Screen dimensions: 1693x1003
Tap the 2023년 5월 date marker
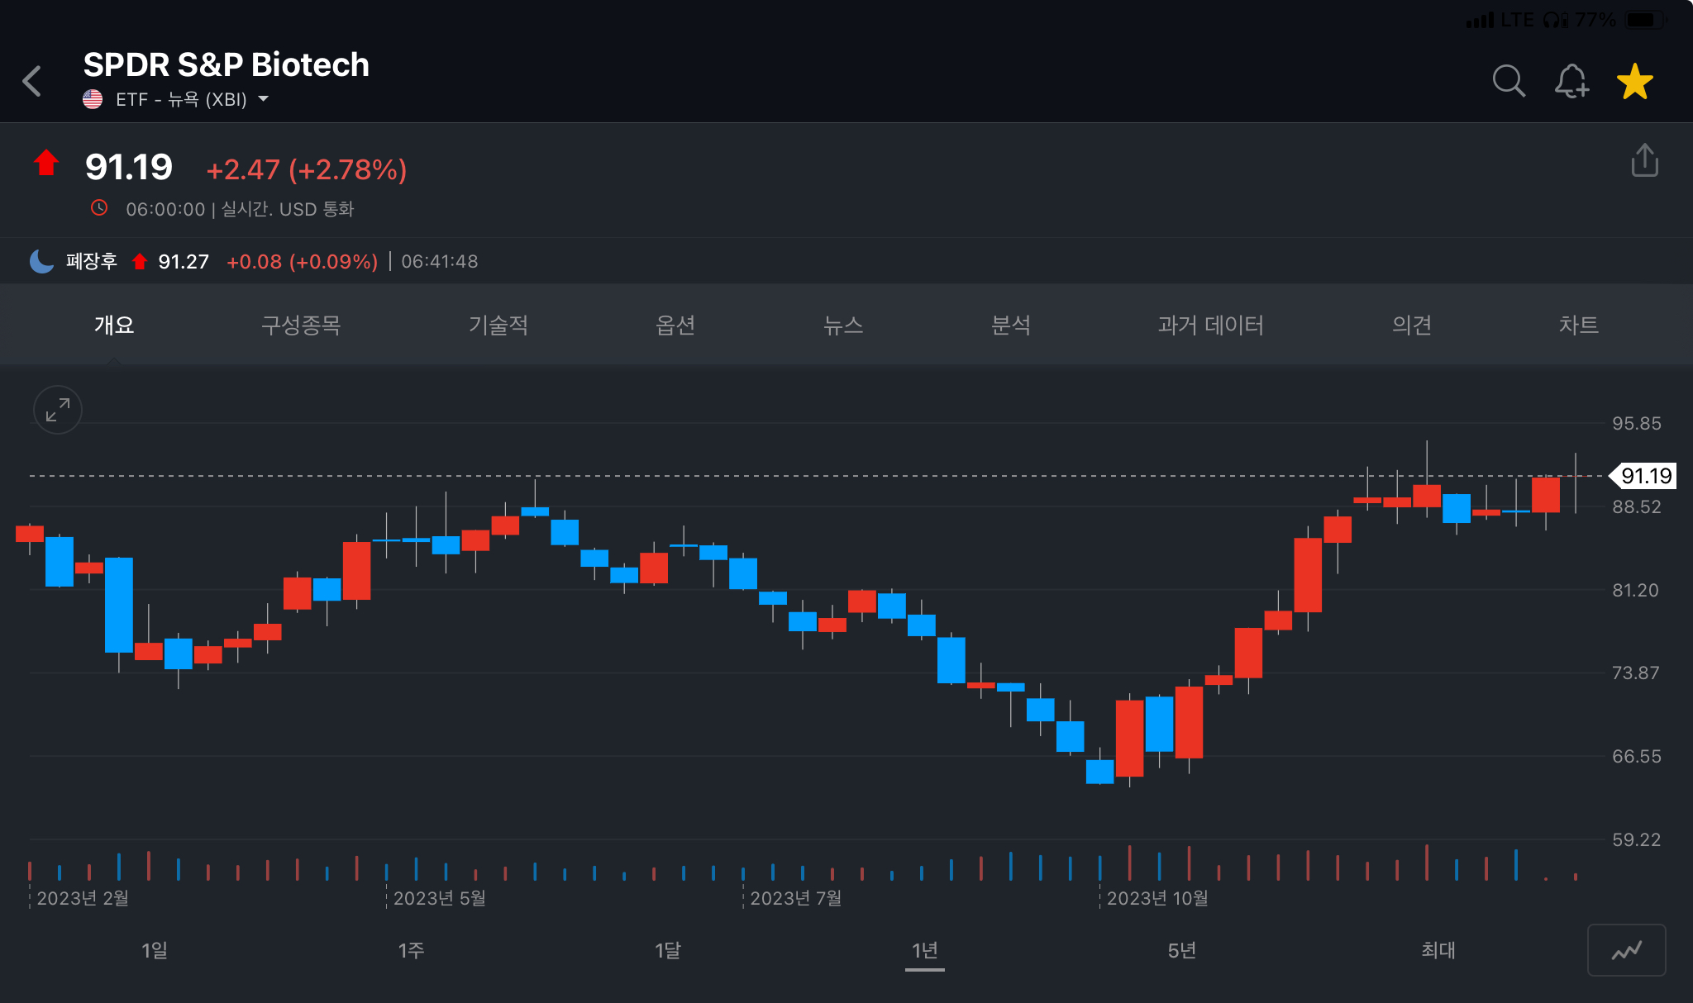tap(440, 898)
